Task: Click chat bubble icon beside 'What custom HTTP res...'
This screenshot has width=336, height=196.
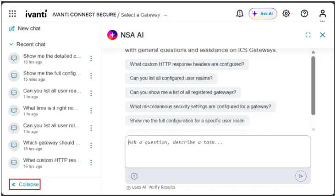Action: click(x=14, y=163)
